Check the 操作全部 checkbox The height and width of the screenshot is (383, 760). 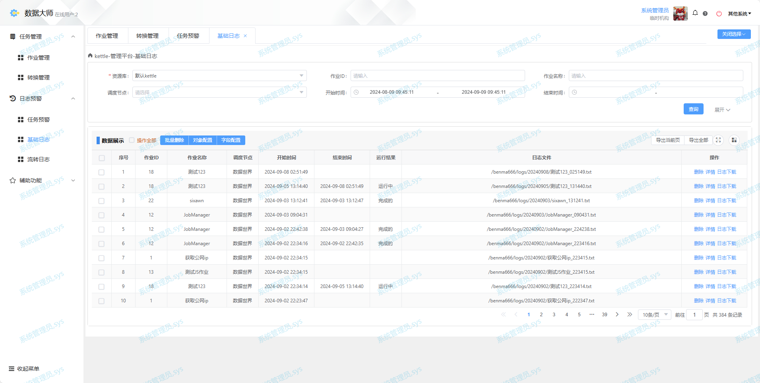click(132, 140)
